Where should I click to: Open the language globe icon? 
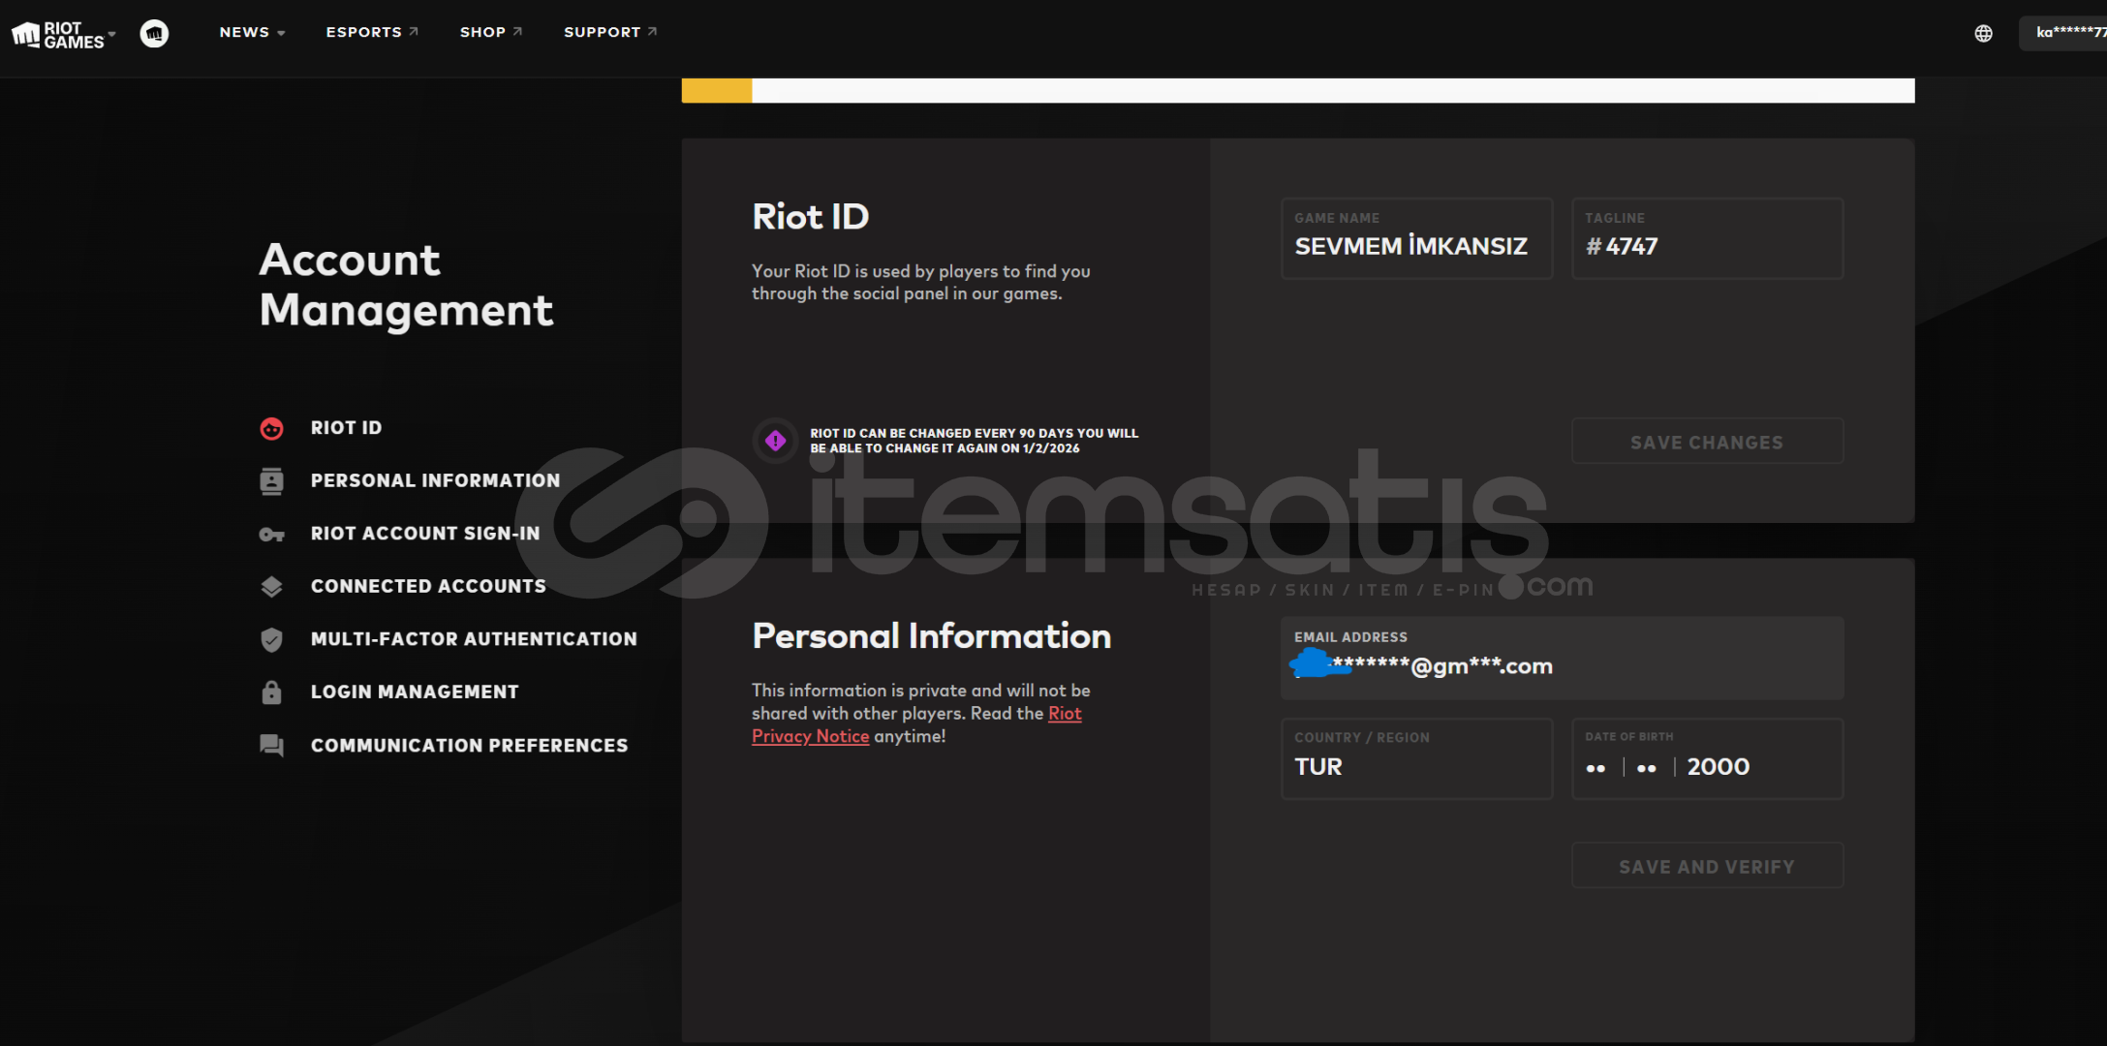(x=1983, y=33)
